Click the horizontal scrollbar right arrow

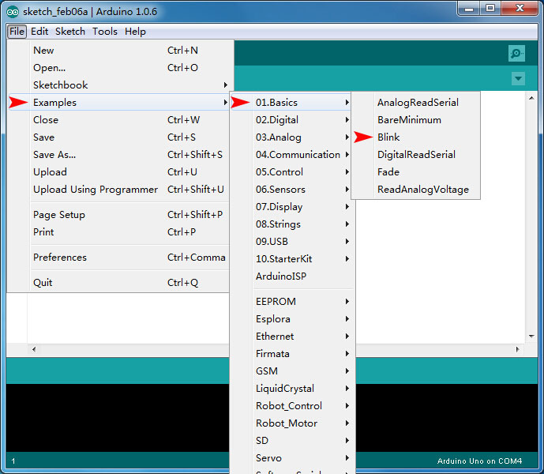(x=520, y=348)
